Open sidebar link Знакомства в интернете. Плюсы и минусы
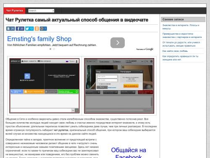 point(181,27)
